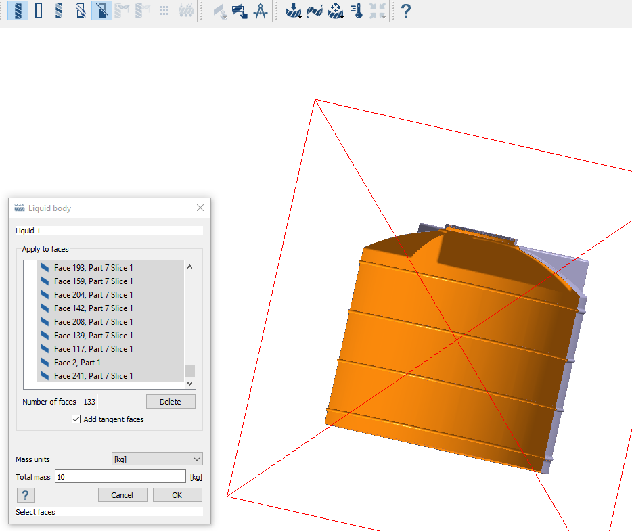The width and height of the screenshot is (632, 531).
Task: Click the compass measure tool icon
Action: click(x=261, y=11)
